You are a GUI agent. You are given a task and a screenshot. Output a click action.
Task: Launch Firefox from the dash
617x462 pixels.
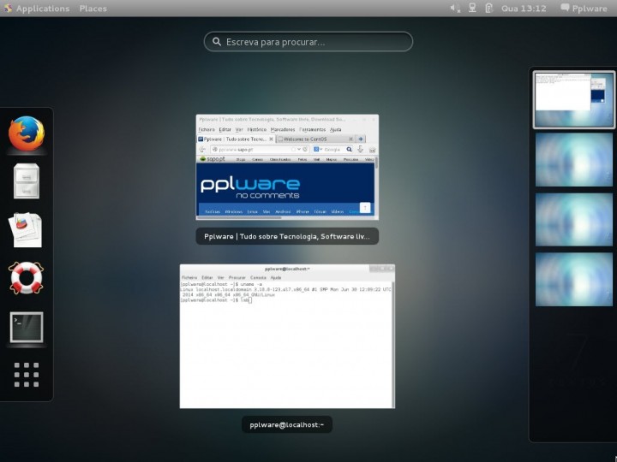click(x=27, y=133)
